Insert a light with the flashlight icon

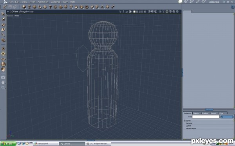click(92, 7)
